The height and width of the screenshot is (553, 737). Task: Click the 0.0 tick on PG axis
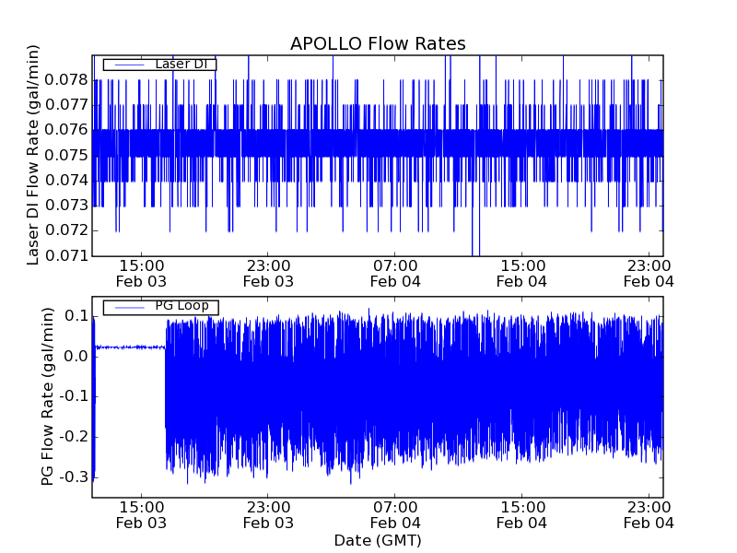[x=76, y=357]
